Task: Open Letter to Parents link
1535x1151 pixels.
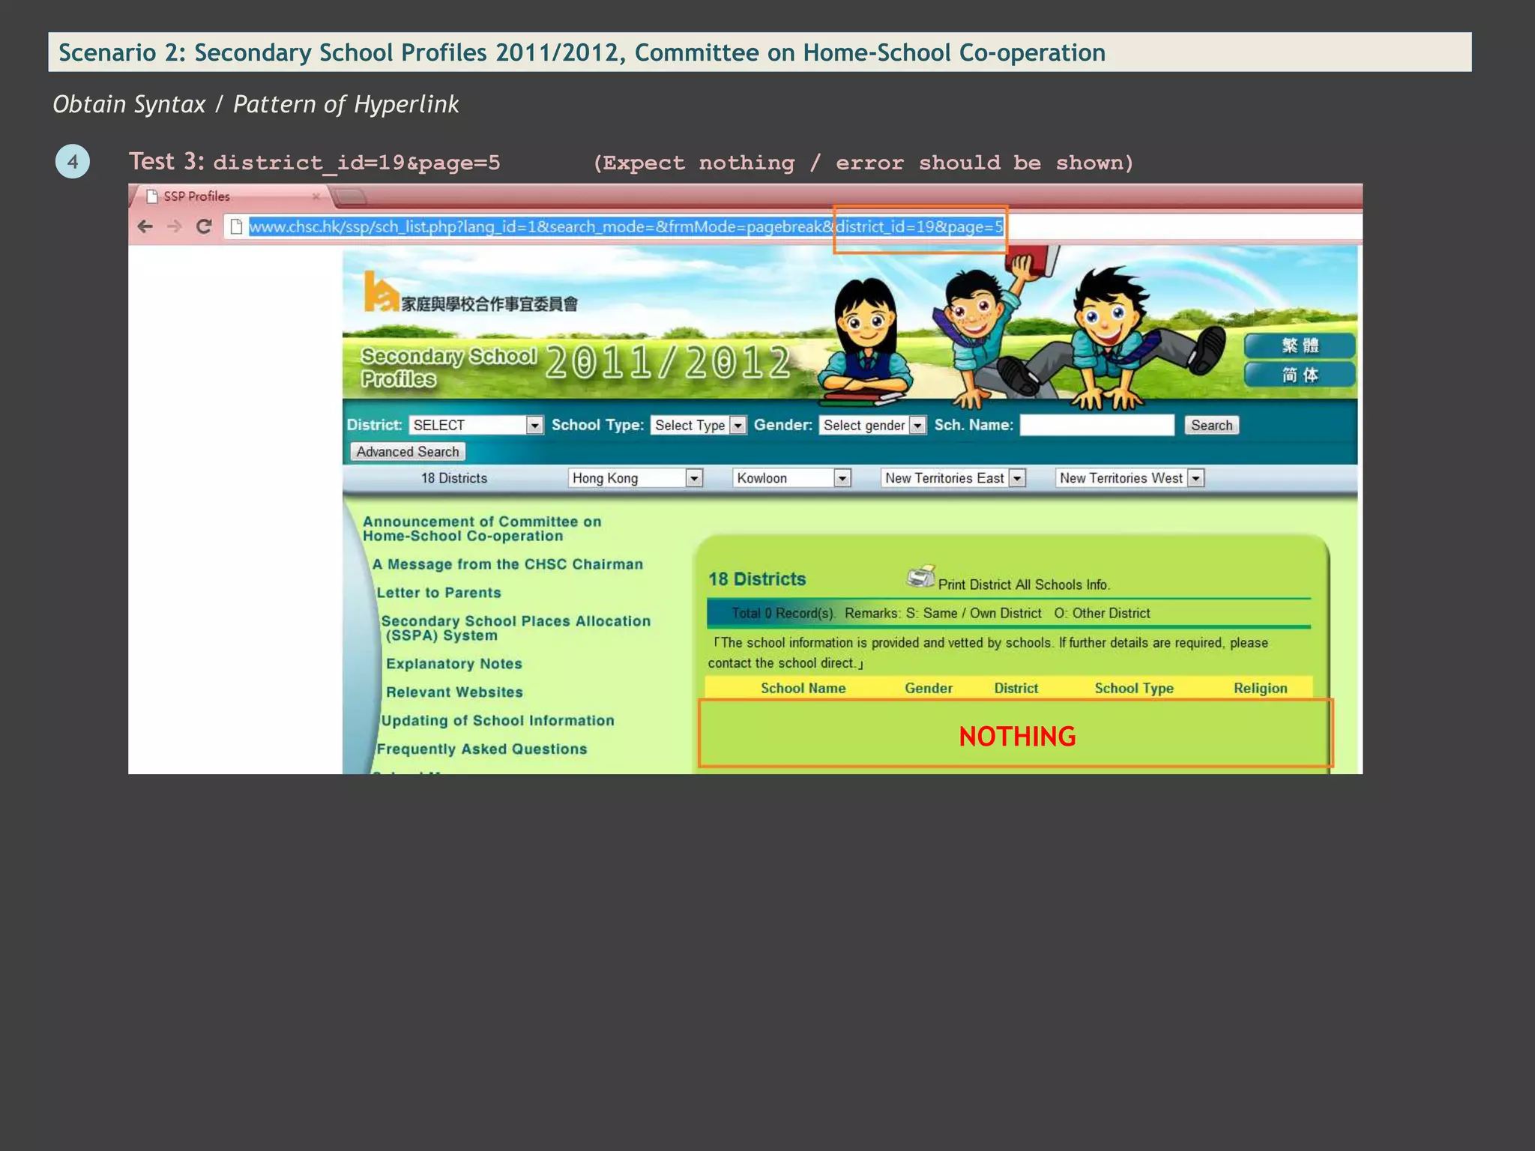Action: (x=439, y=593)
